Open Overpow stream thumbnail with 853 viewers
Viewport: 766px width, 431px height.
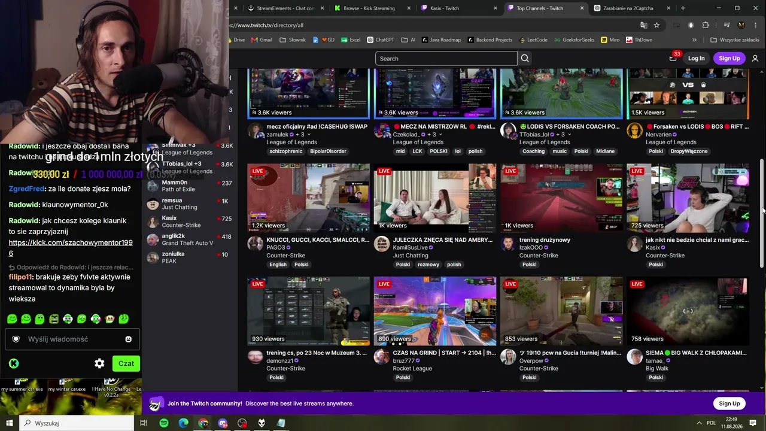(561, 311)
